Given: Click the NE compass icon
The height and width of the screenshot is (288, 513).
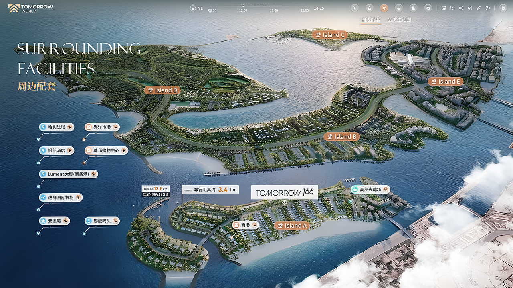Looking at the screenshot, I should pyautogui.click(x=192, y=8).
